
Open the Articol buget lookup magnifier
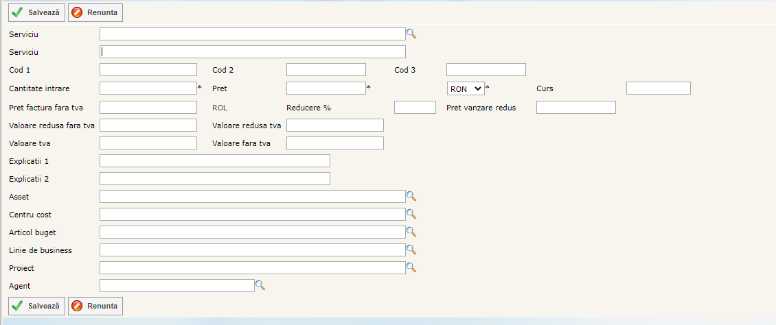[411, 232]
